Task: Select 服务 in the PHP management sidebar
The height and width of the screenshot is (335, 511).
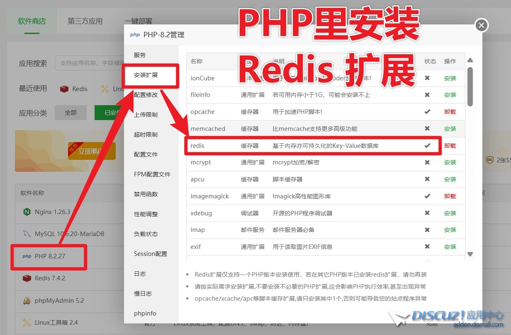Action: tap(140, 55)
